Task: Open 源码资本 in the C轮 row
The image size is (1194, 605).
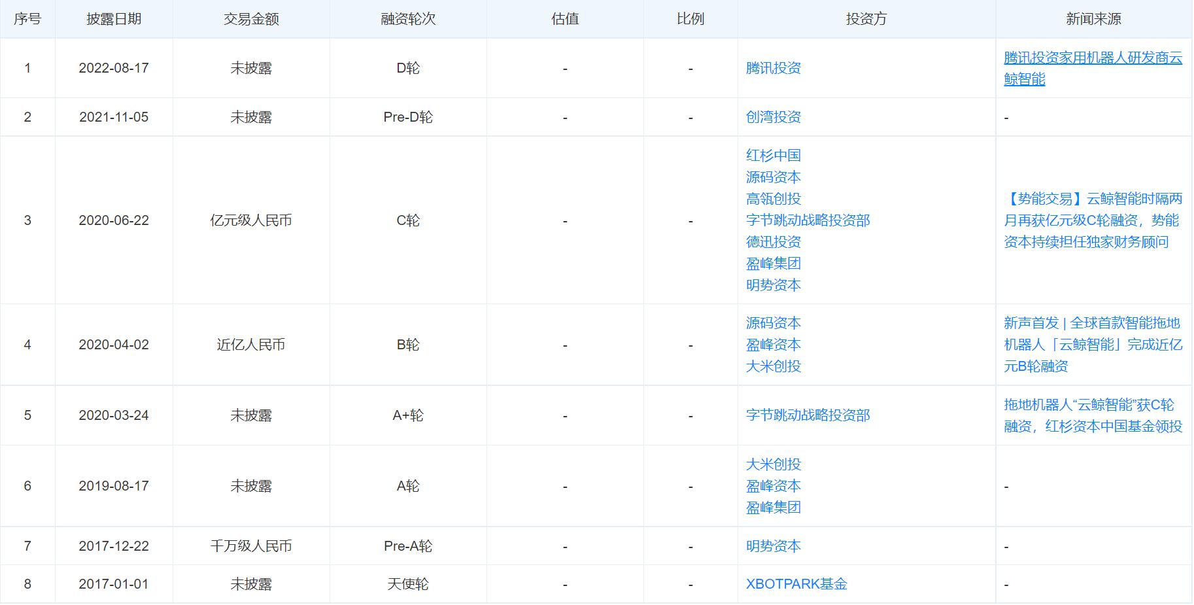Action: (x=773, y=177)
